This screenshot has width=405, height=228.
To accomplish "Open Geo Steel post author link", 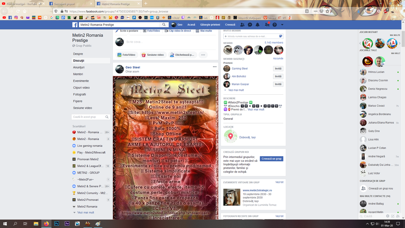I will pyautogui.click(x=133, y=67).
